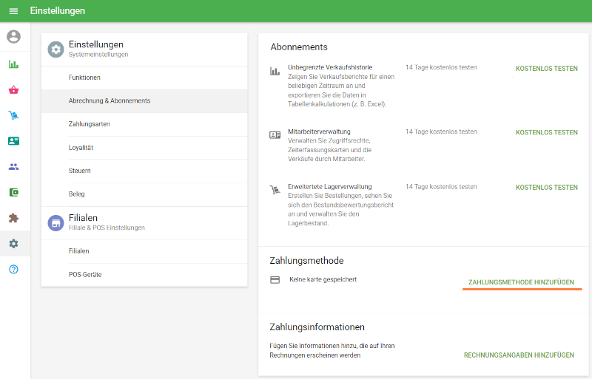
Task: Click '14 Tage kostenlos testen' beside Mitarbeiterverwaltung
Action: point(441,132)
